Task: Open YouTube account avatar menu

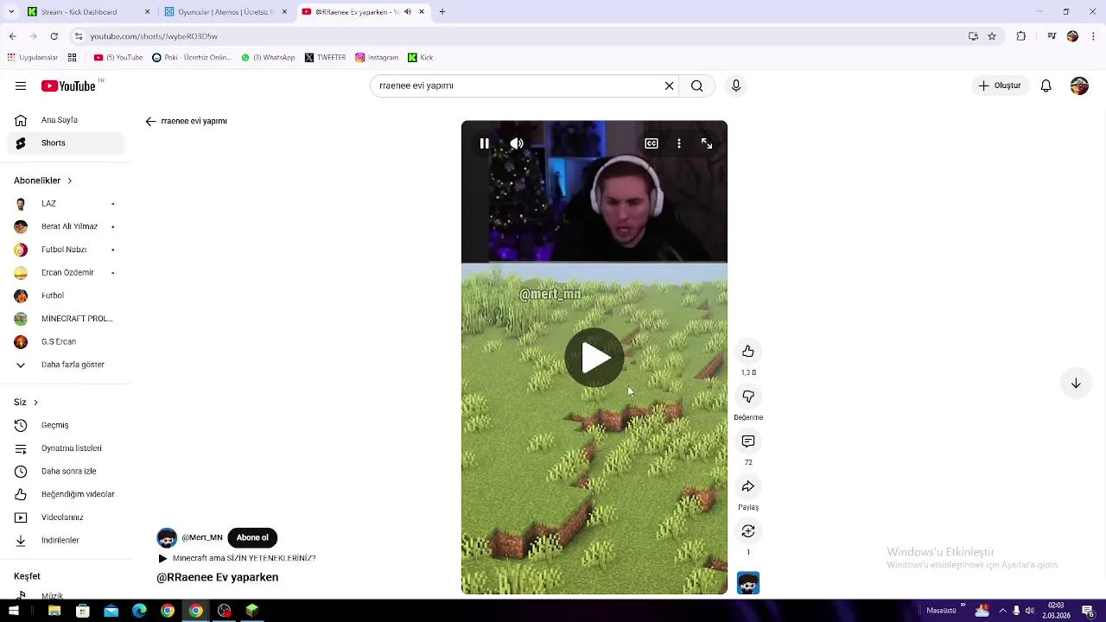Action: pyautogui.click(x=1079, y=86)
